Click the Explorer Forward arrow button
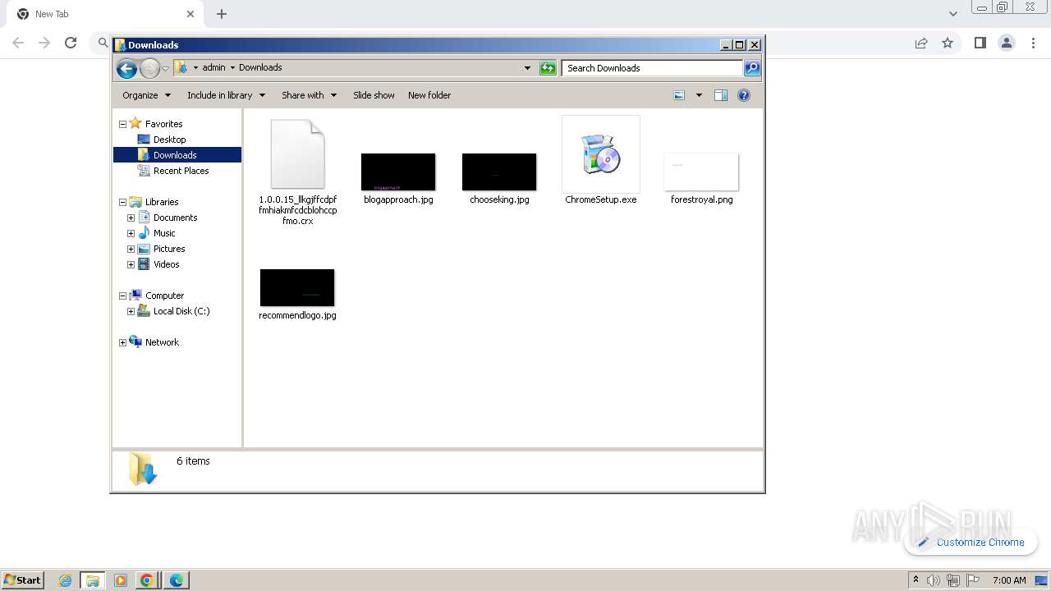 pyautogui.click(x=149, y=68)
